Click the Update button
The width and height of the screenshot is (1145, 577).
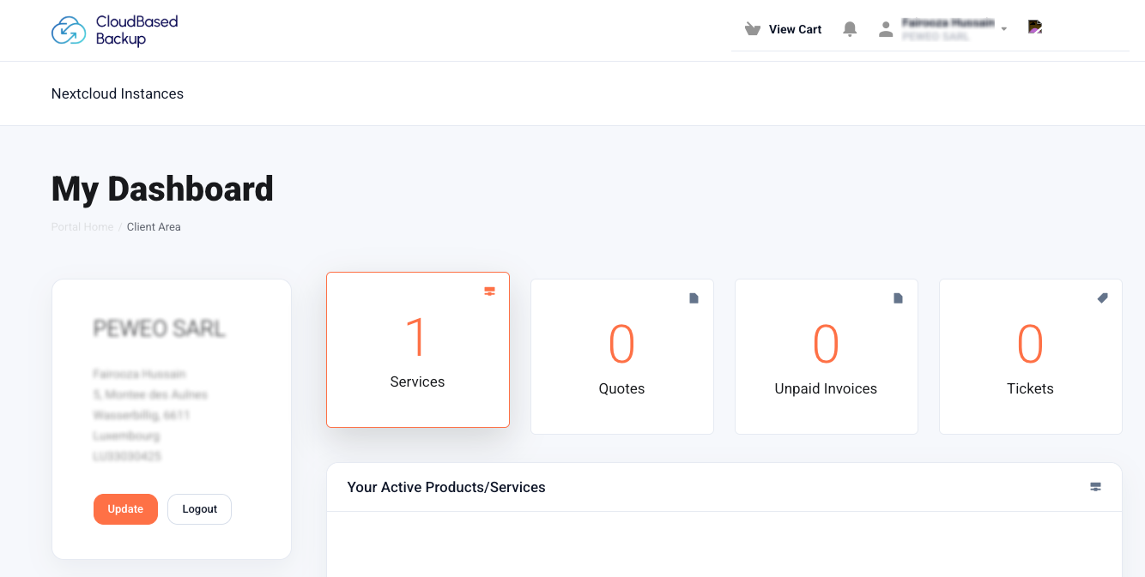pyautogui.click(x=125, y=508)
